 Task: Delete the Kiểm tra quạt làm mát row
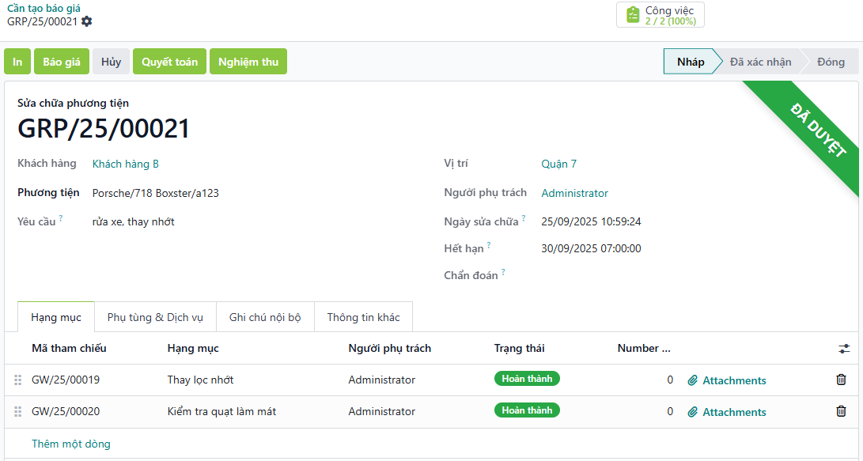(841, 411)
